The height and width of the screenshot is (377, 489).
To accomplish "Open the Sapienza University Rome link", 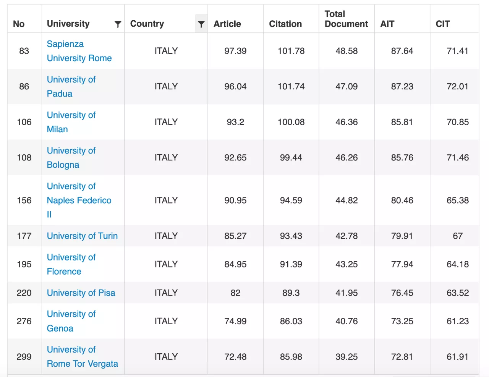I will pos(79,51).
